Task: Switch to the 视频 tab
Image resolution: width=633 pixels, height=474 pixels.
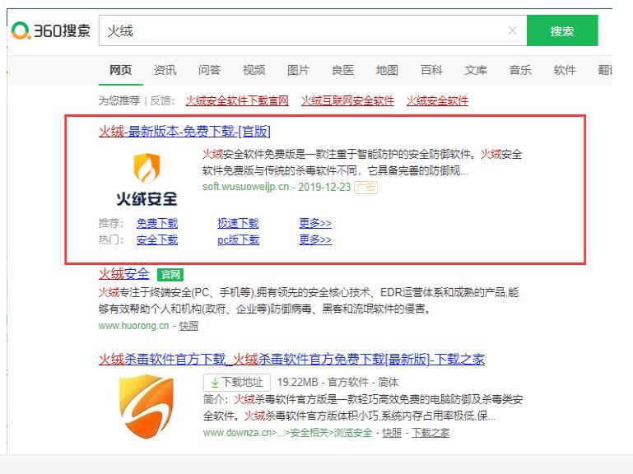Action: (x=254, y=70)
